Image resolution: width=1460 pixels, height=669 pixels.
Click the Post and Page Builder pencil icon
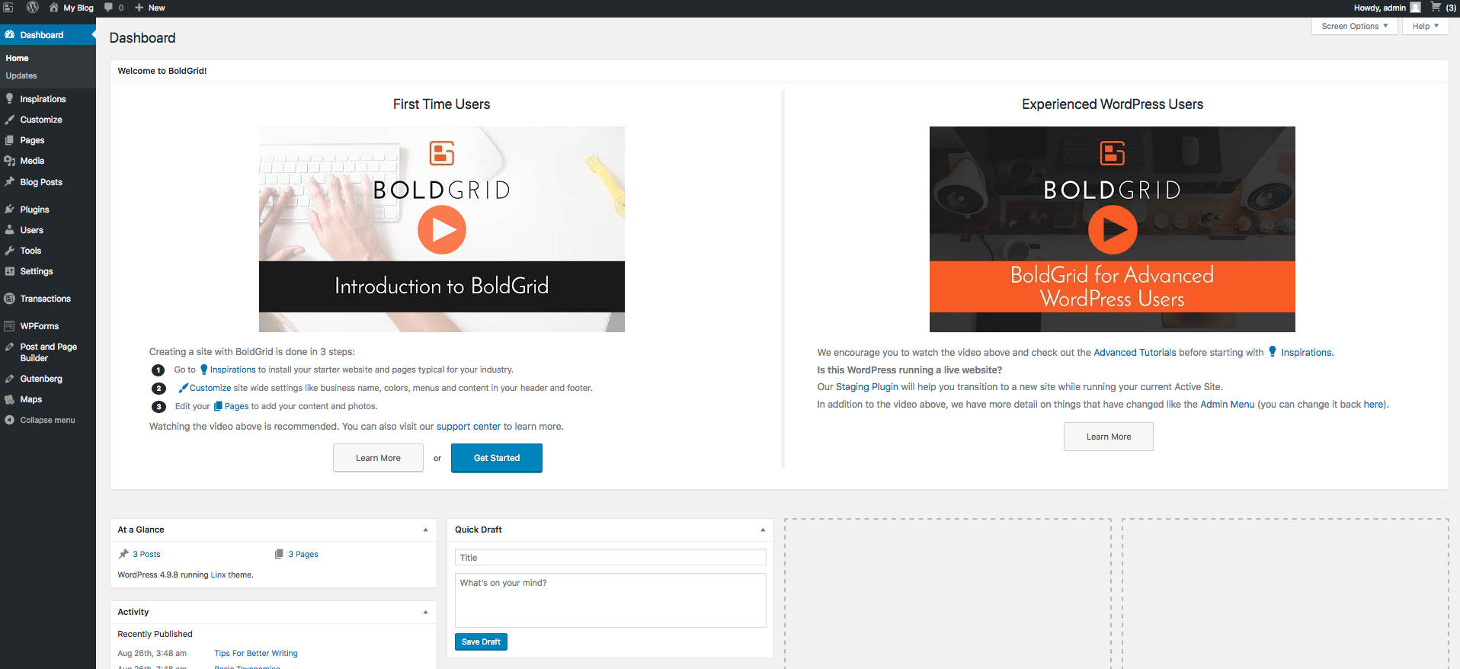(x=10, y=347)
